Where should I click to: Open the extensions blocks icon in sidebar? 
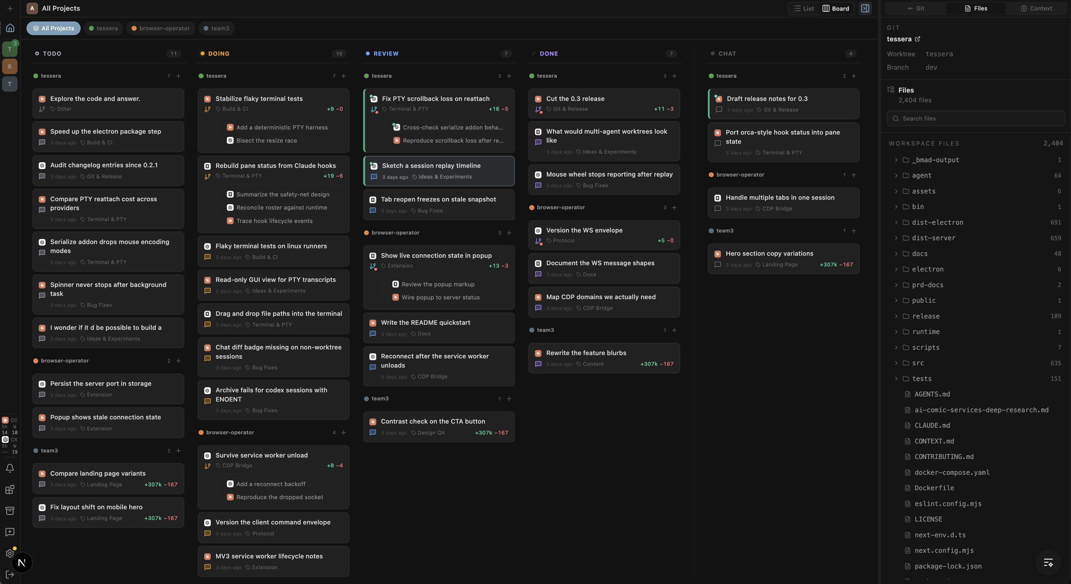pyautogui.click(x=10, y=489)
